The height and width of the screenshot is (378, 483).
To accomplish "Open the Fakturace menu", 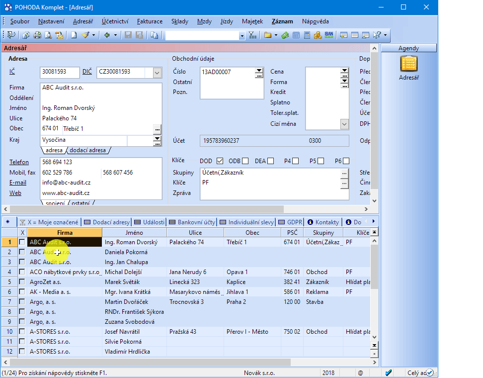I will (x=150, y=21).
